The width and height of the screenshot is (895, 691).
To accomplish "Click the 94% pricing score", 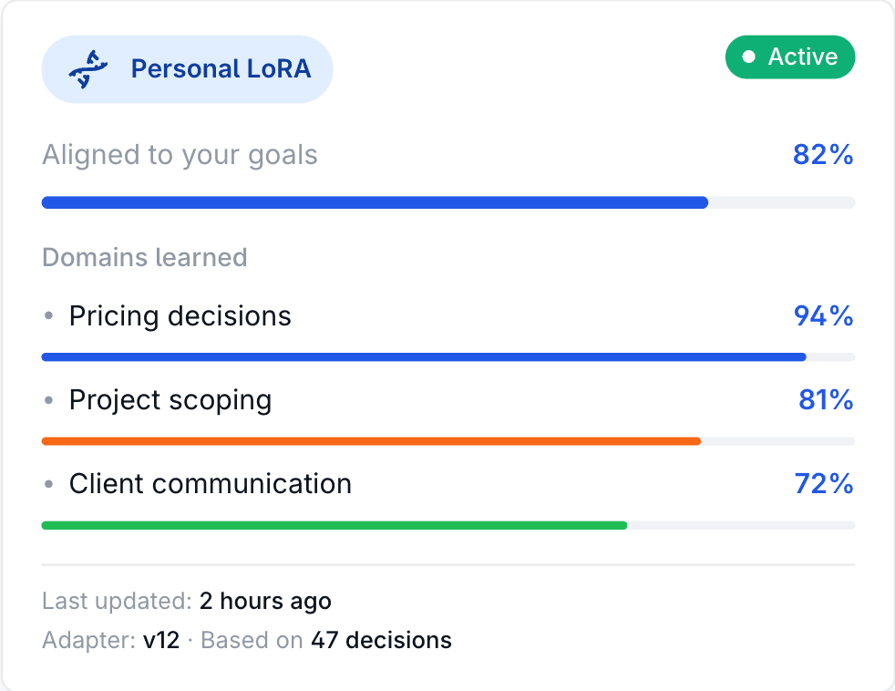I will click(x=823, y=316).
